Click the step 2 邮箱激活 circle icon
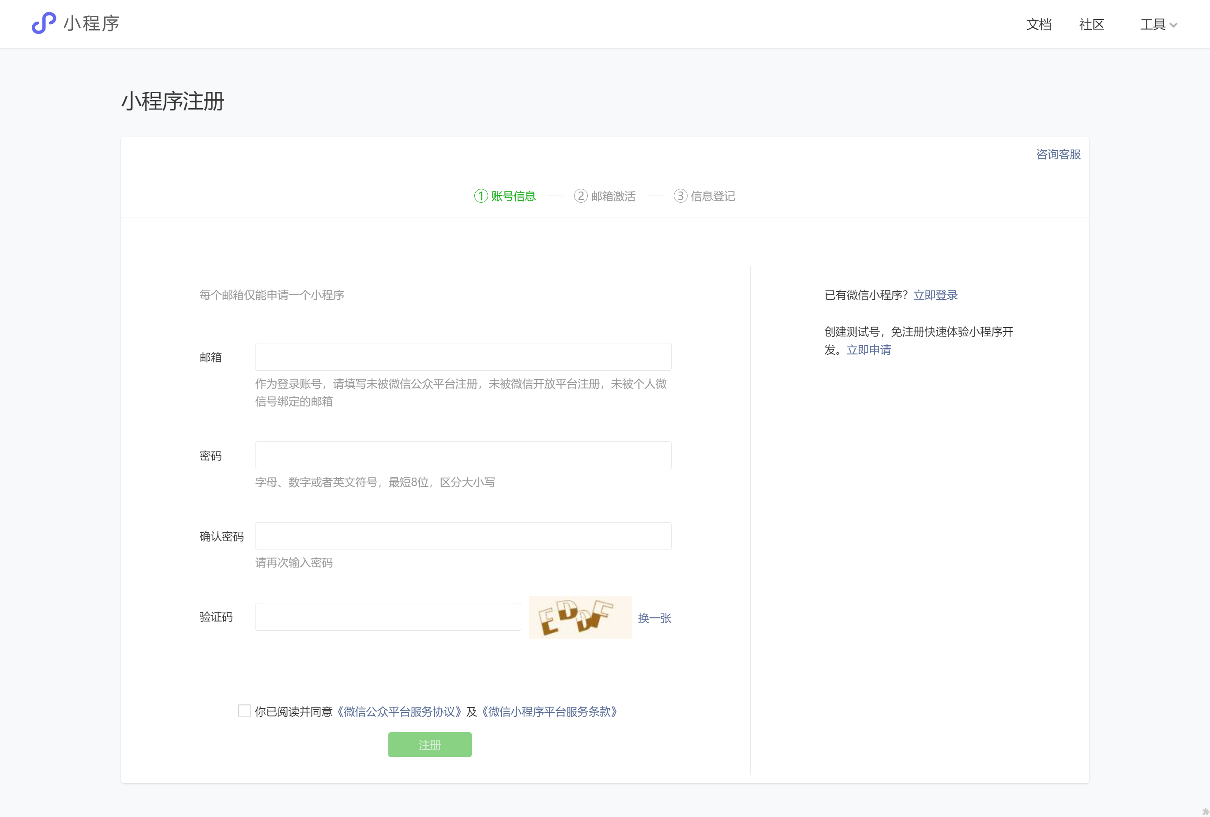The height and width of the screenshot is (817, 1210). tap(581, 196)
